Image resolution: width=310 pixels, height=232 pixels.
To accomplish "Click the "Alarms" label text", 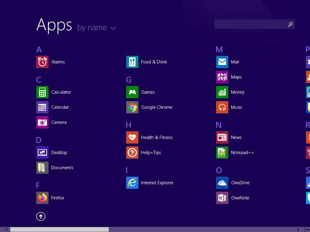I will tap(58, 62).
